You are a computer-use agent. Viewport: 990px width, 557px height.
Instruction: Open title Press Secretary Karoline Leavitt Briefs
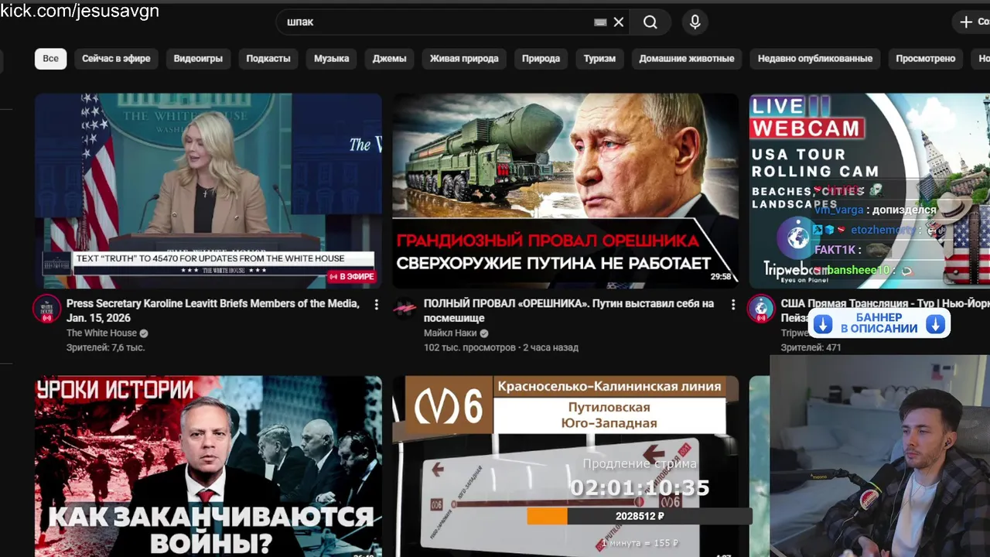[x=213, y=311]
